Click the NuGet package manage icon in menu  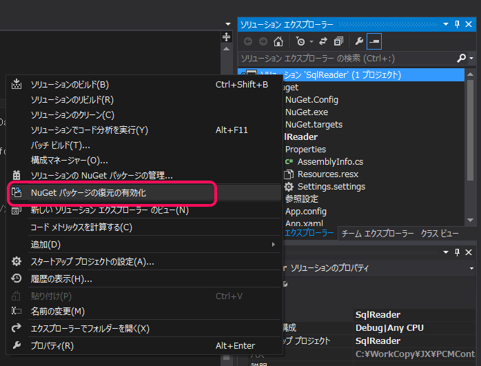[x=17, y=175]
